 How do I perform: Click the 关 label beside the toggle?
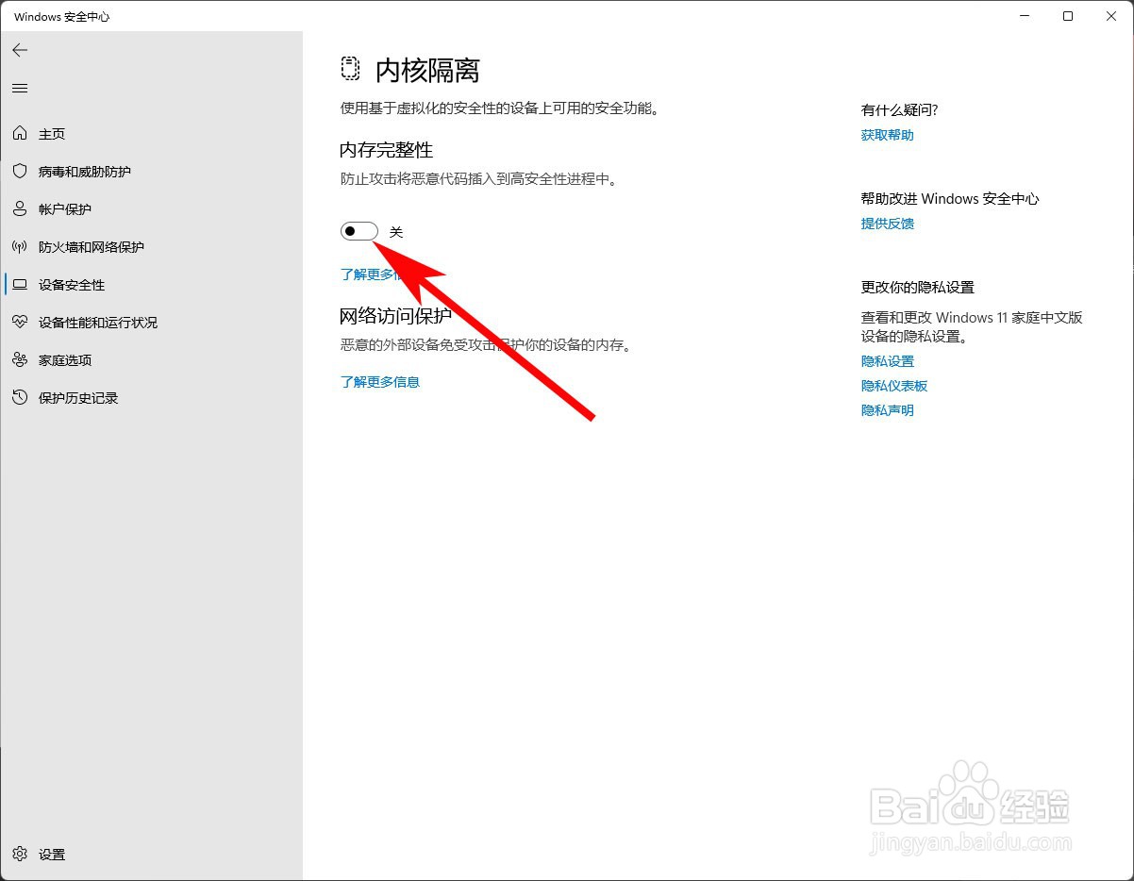point(396,232)
